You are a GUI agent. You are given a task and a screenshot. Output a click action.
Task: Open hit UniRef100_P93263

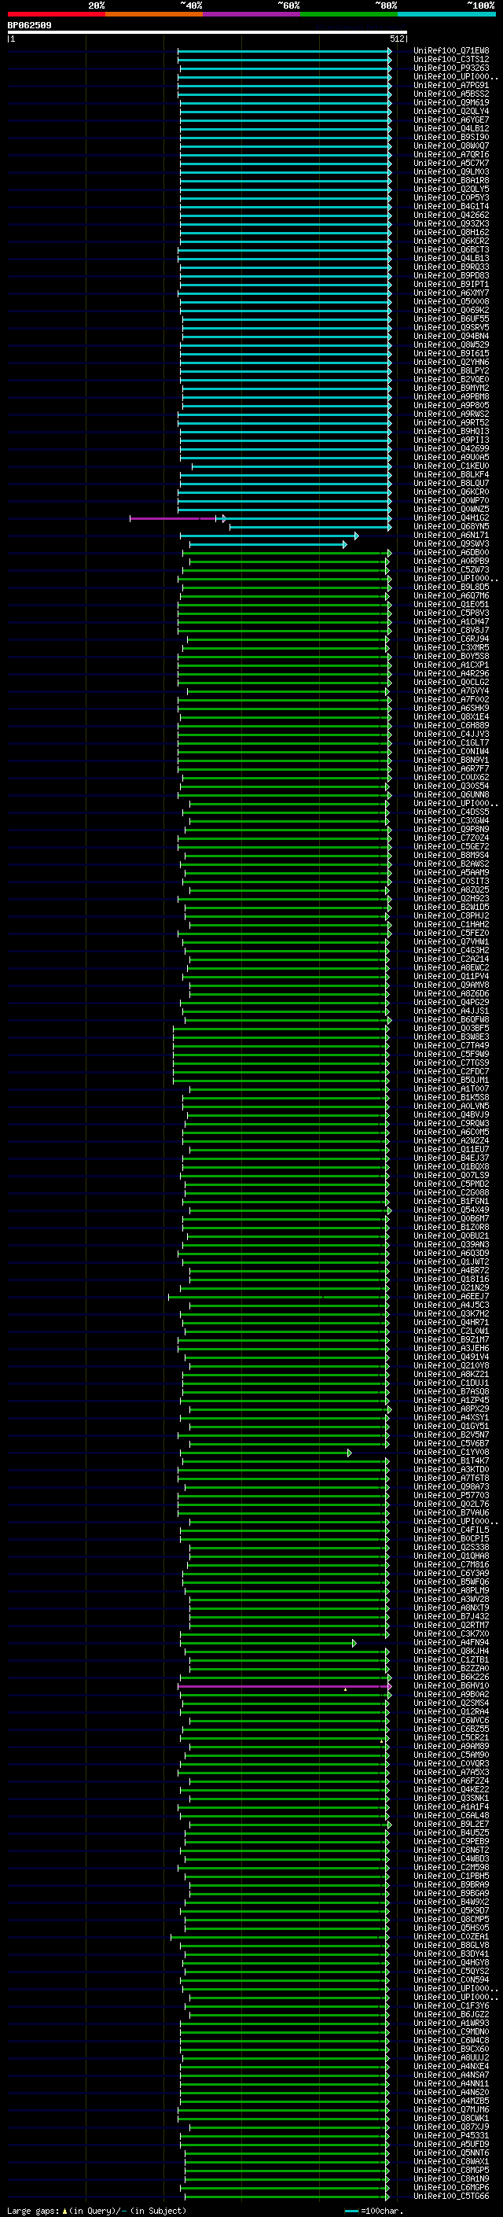[x=451, y=68]
